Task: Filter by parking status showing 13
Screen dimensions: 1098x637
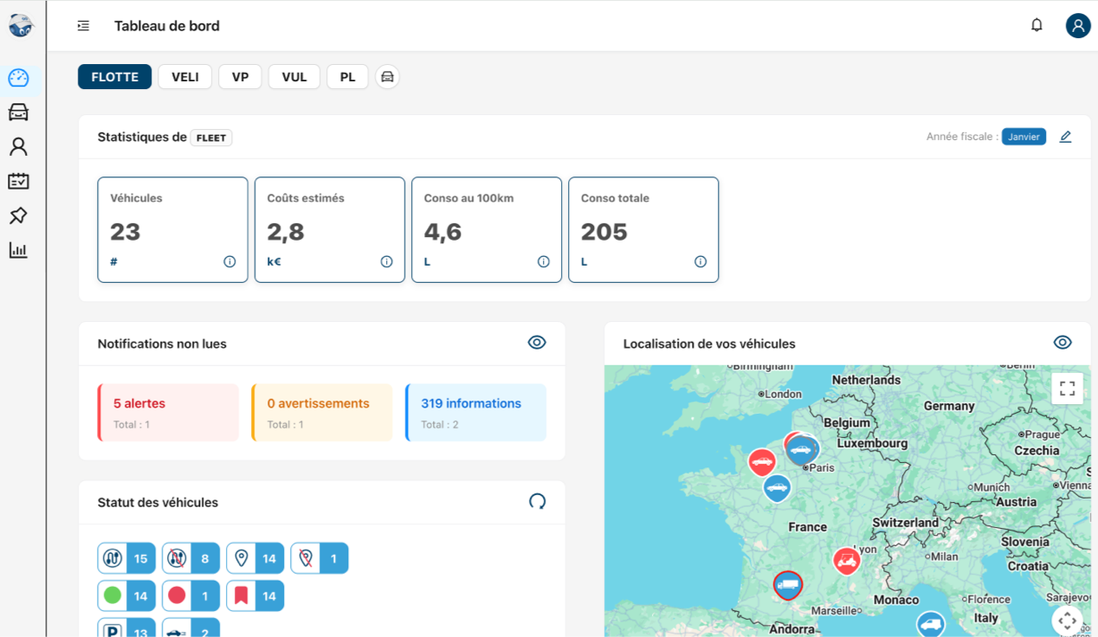Action: 126,628
